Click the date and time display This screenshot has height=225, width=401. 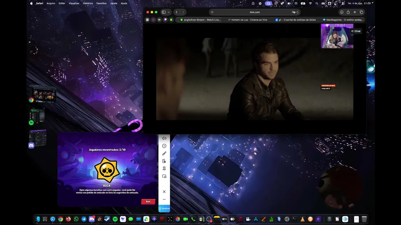pyautogui.click(x=359, y=3)
